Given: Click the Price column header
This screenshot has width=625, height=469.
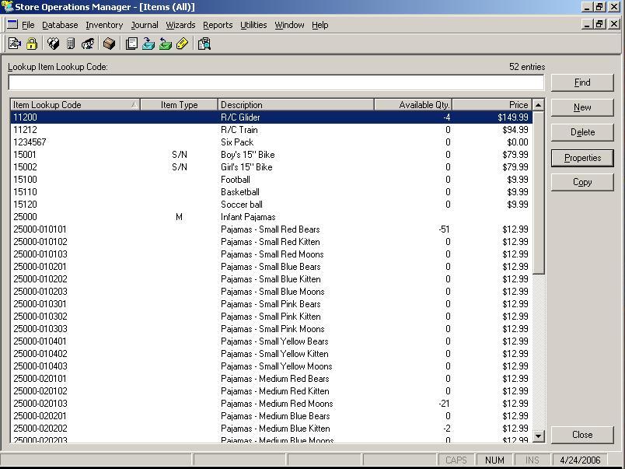Looking at the screenshot, I should click(x=491, y=105).
